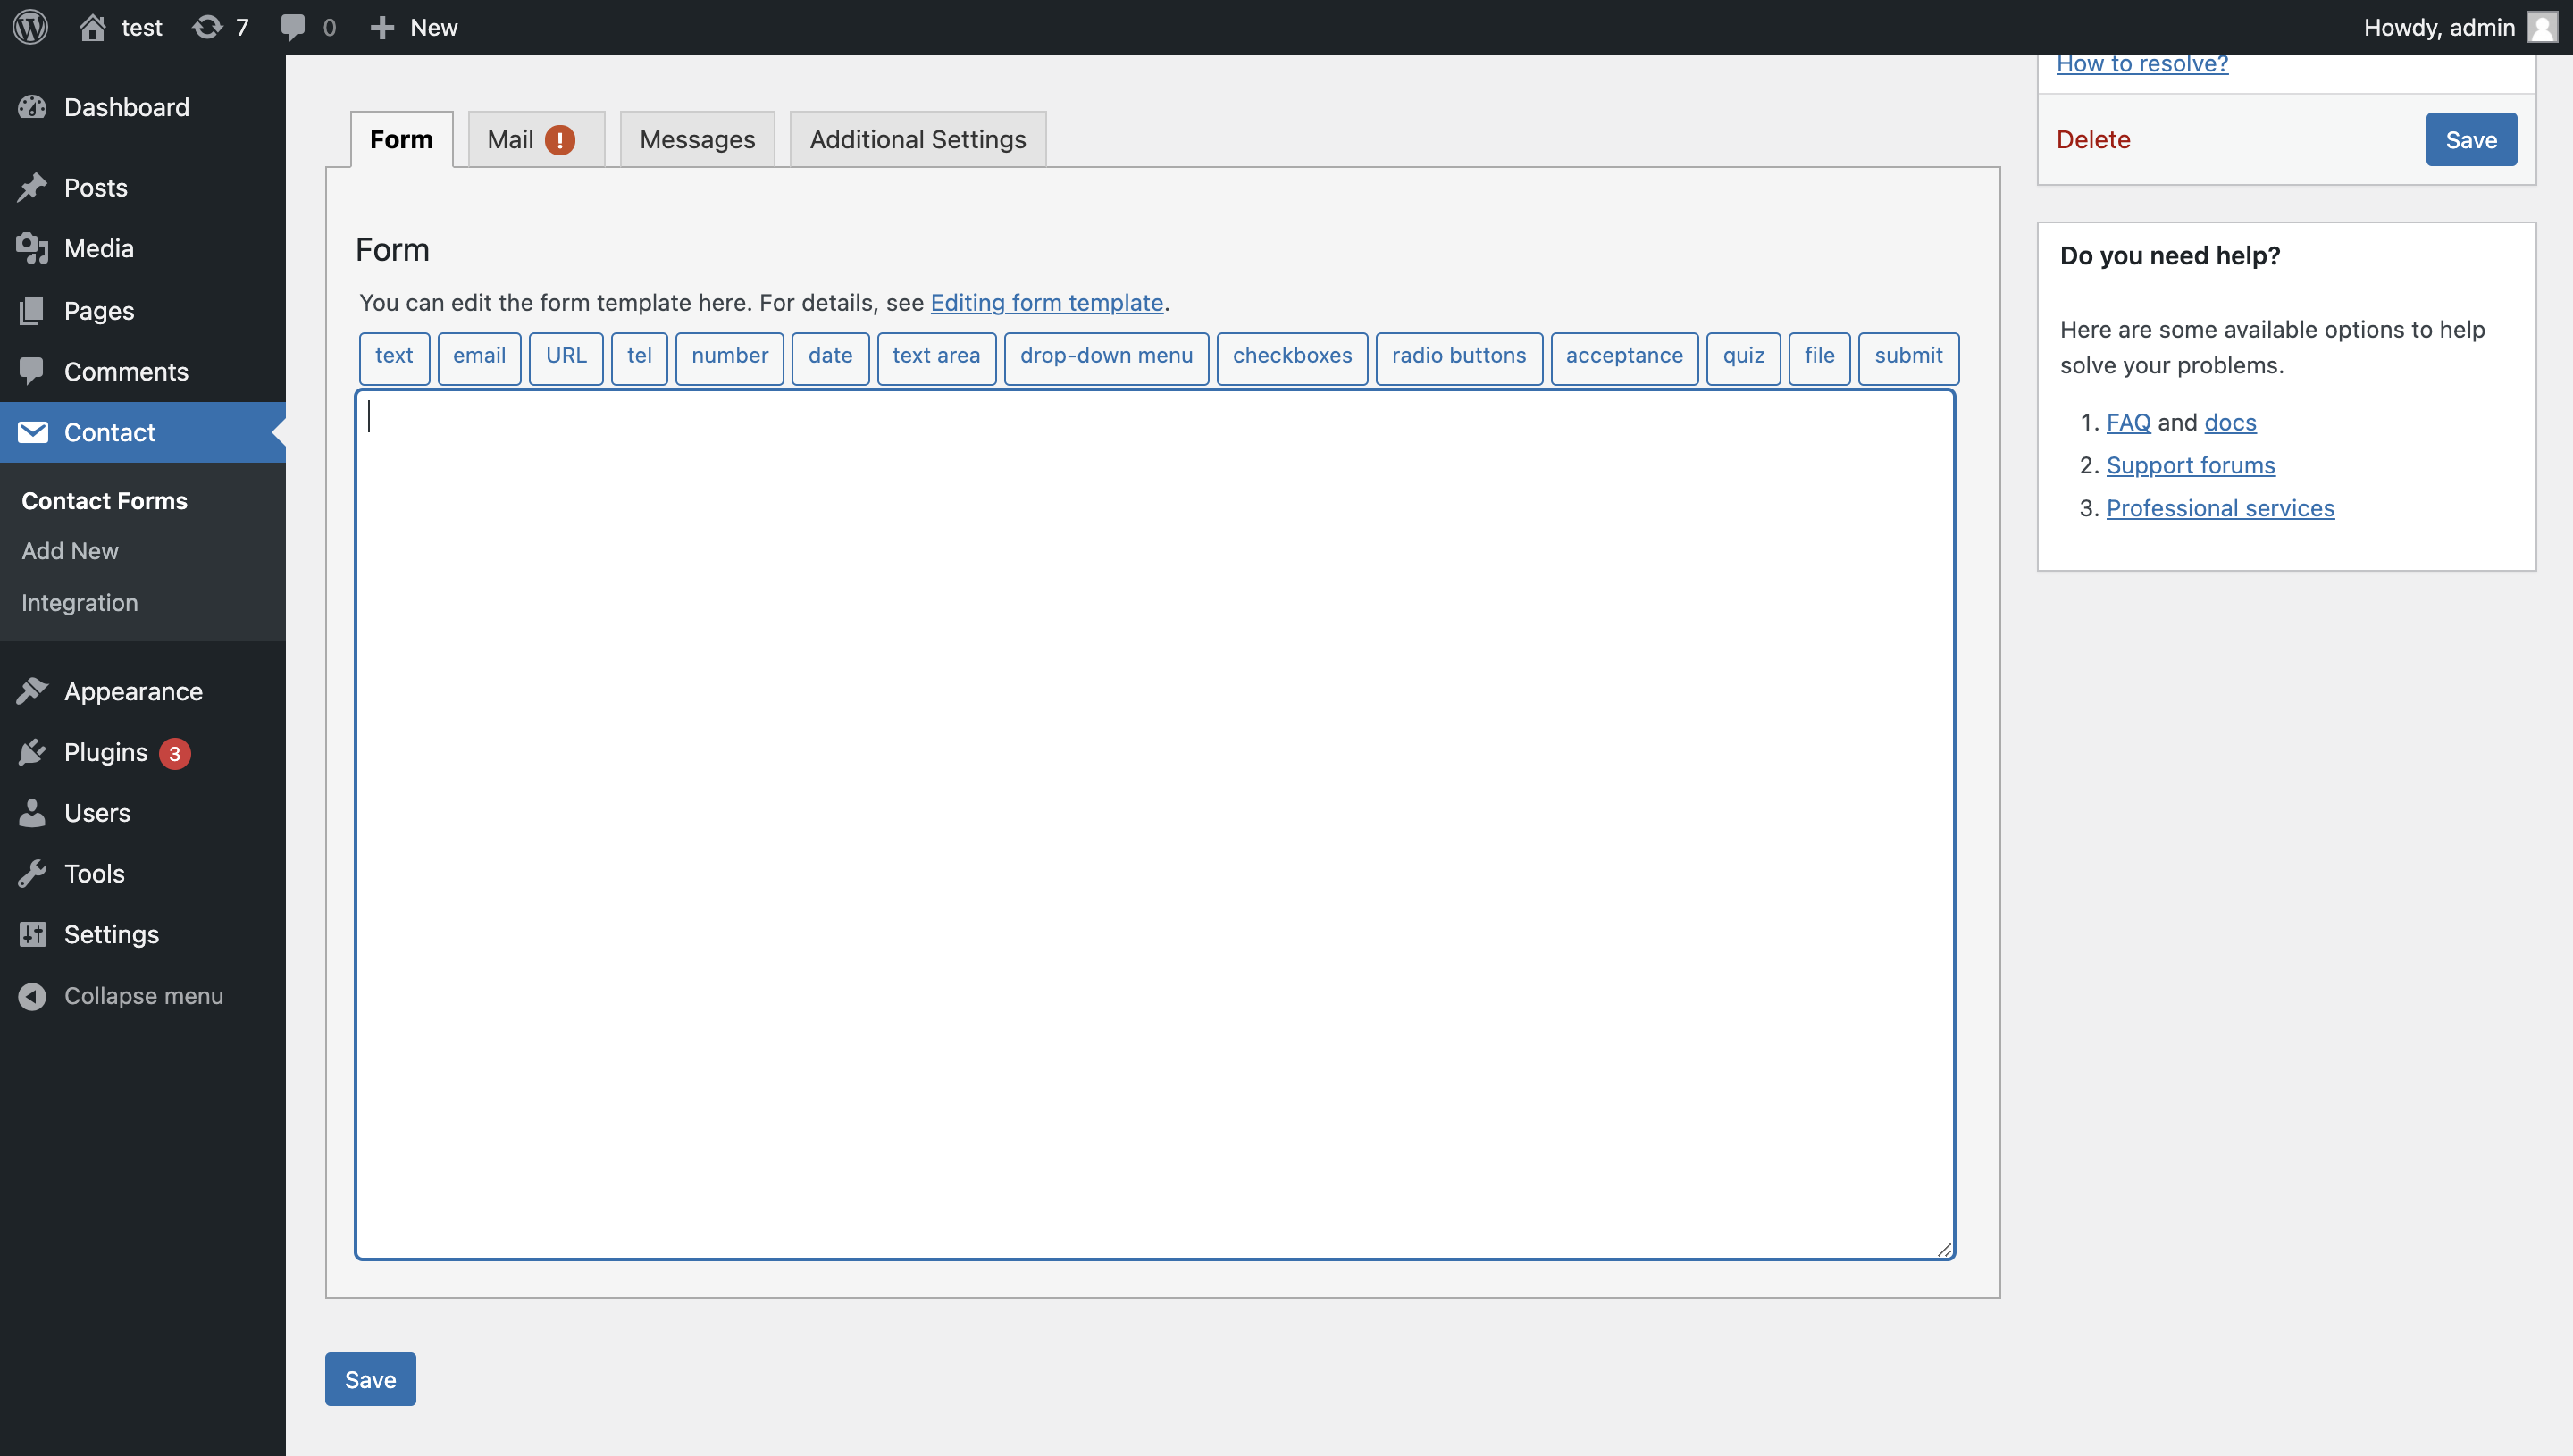
Task: Open the Editing form template link
Action: 1047,303
